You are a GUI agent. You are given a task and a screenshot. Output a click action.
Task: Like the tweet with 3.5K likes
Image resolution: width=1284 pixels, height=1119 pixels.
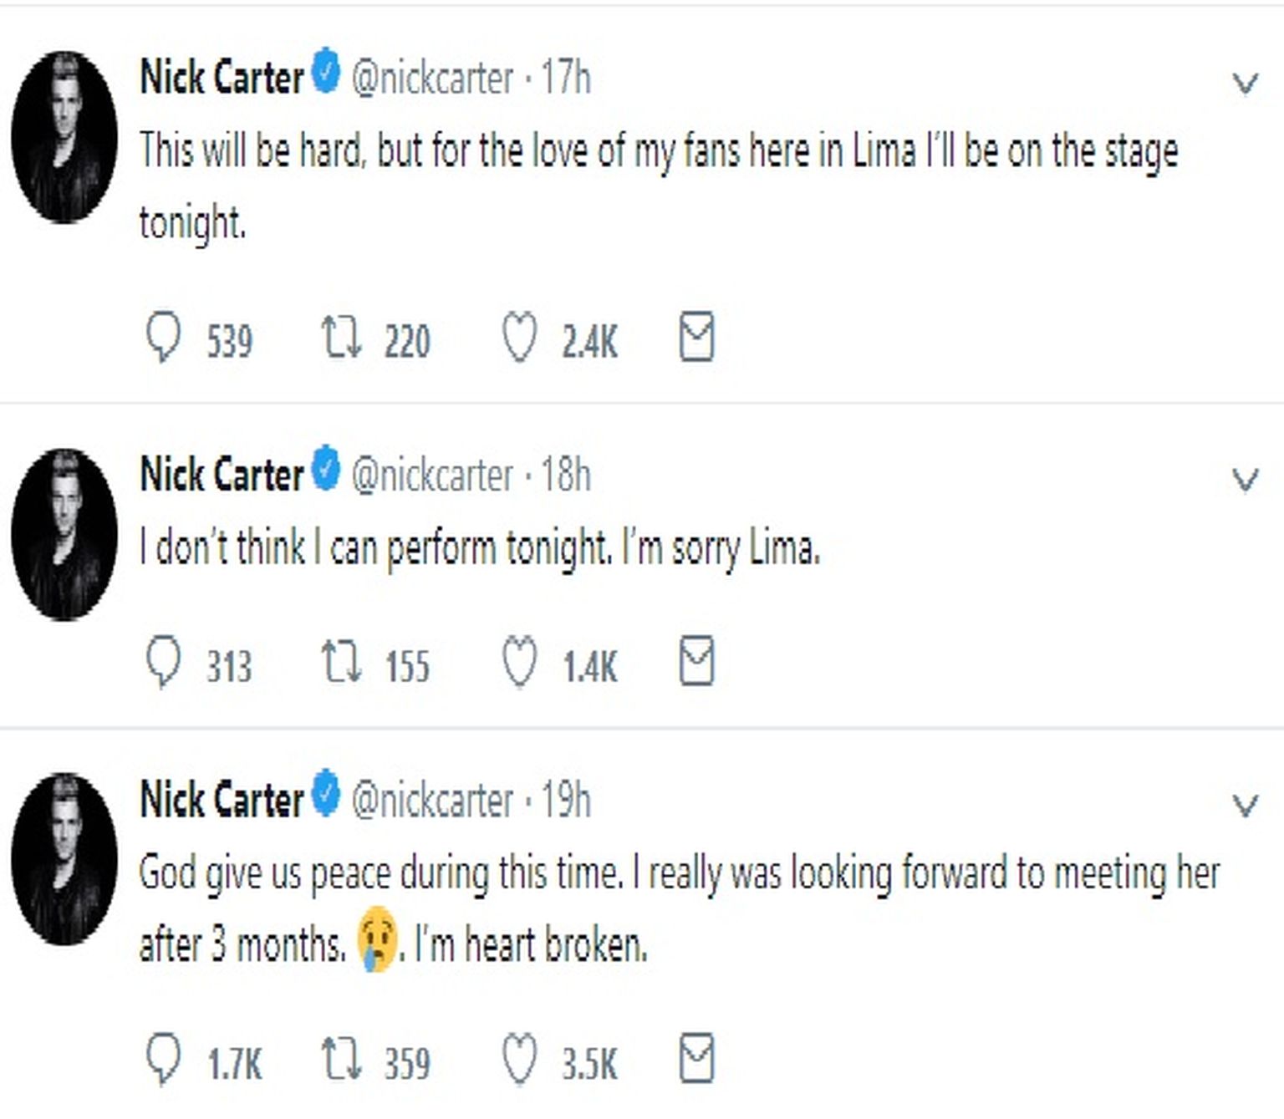(x=519, y=1061)
